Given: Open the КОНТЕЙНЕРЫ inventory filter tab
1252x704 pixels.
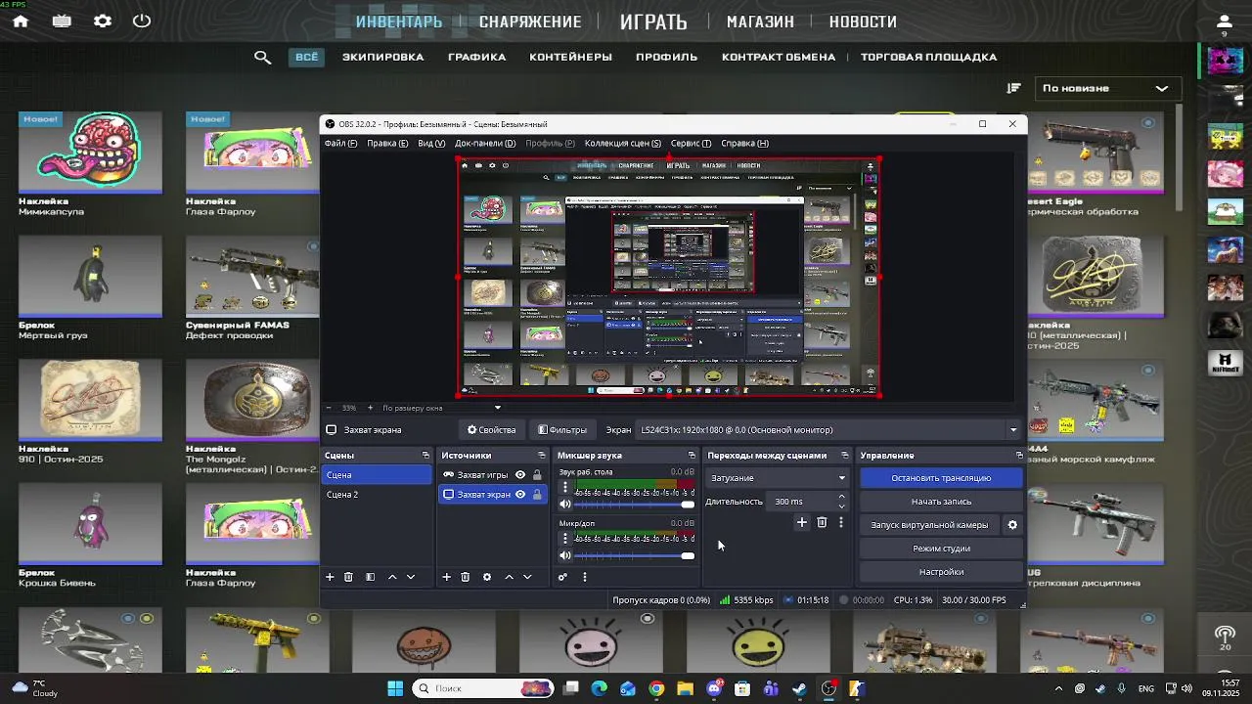Looking at the screenshot, I should 571,57.
